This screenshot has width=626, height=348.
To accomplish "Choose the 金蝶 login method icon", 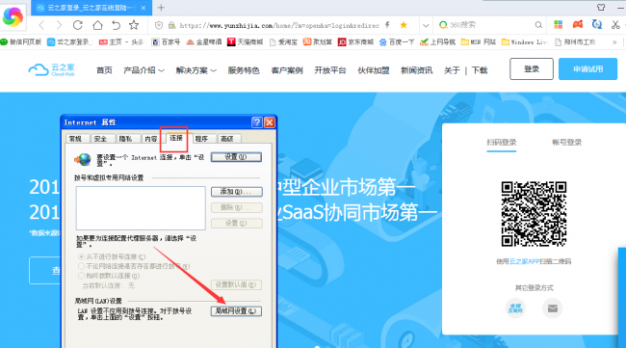I will tap(515, 308).
